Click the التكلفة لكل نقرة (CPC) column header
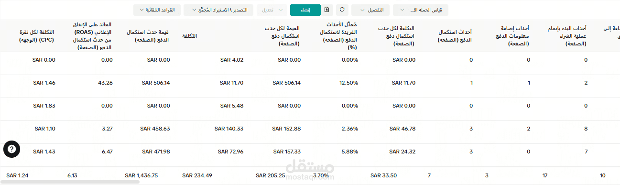 pyautogui.click(x=36, y=36)
